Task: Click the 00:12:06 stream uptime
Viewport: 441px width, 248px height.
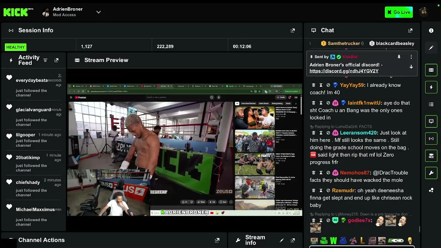Action: [x=242, y=46]
